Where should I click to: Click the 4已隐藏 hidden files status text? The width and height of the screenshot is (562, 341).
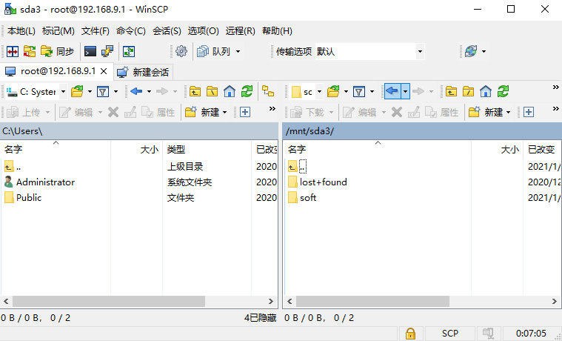tap(260, 318)
